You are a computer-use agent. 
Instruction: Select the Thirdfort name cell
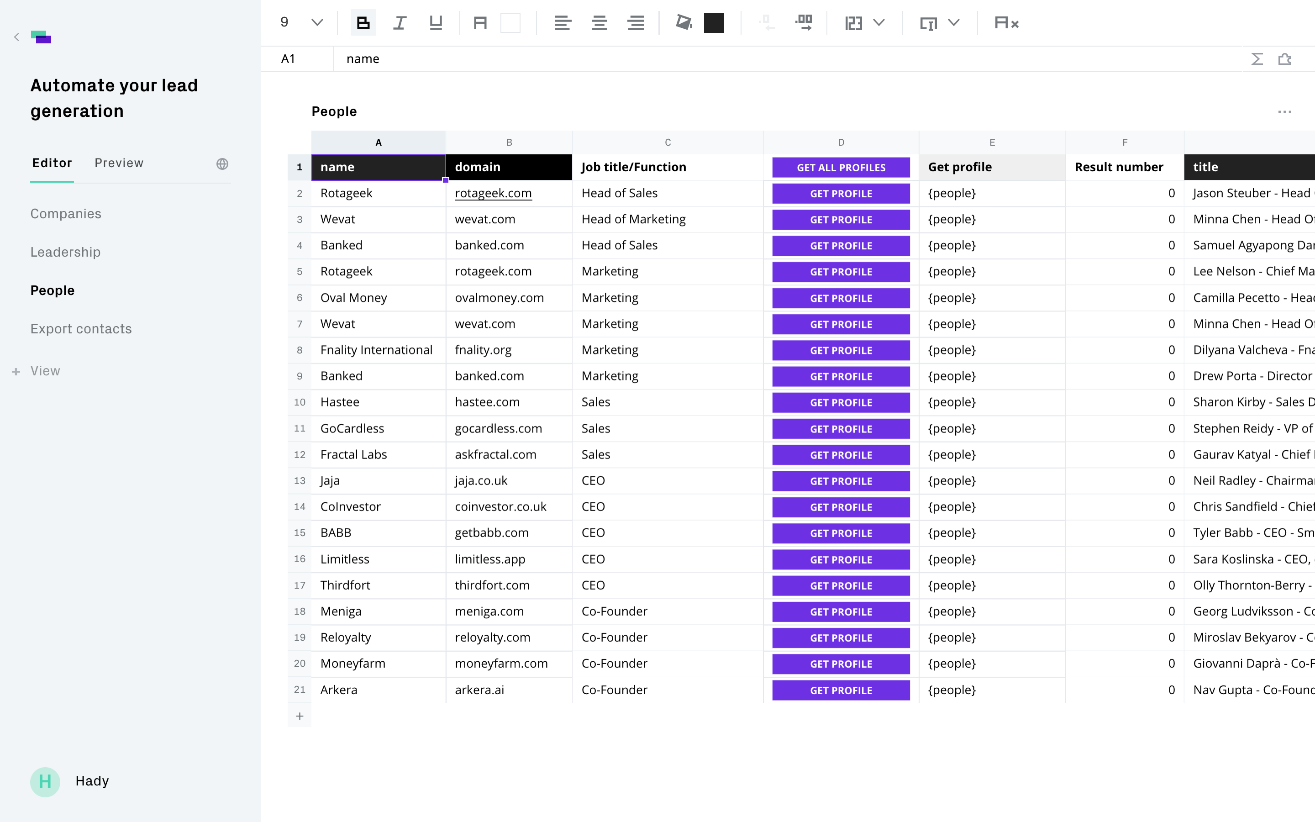tap(378, 585)
